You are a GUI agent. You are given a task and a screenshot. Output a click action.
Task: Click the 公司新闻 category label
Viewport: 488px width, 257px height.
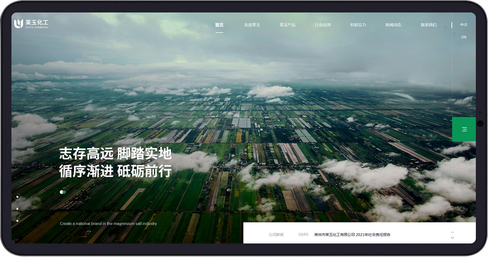coord(276,235)
